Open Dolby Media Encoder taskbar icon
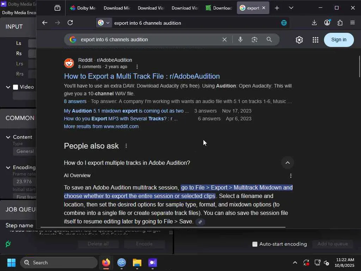This screenshot has height=271, width=361. tap(152, 263)
